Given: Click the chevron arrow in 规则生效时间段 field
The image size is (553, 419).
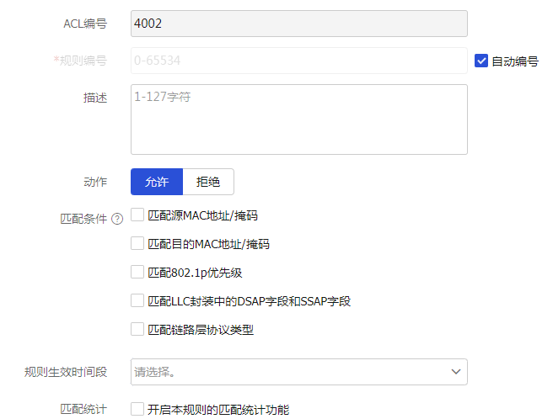Looking at the screenshot, I should [x=455, y=371].
